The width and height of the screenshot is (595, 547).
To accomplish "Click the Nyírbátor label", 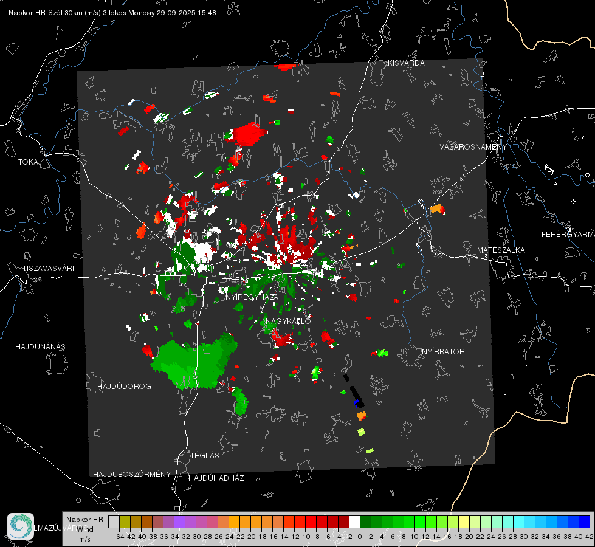I will pyautogui.click(x=443, y=351).
